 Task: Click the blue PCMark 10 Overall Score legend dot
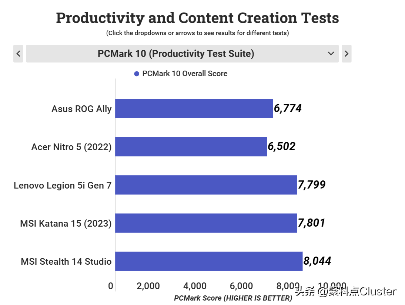[137, 74]
